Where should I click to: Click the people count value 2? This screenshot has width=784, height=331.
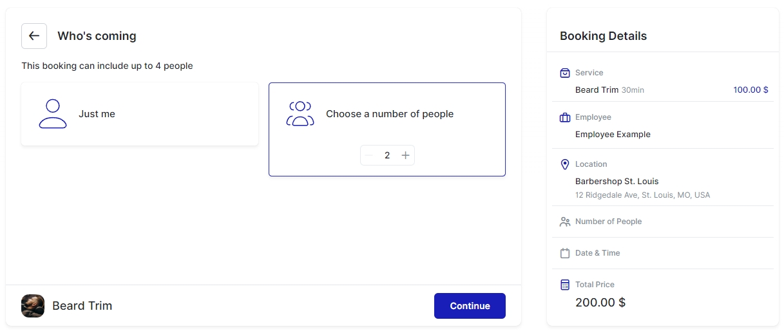387,155
